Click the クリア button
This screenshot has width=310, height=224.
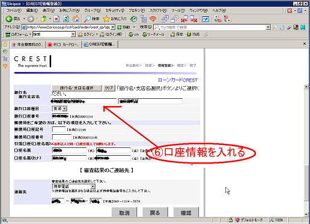tap(109, 88)
